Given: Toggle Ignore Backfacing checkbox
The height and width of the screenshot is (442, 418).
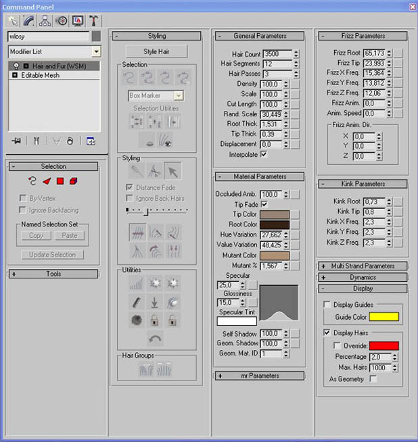Looking at the screenshot, I should [x=22, y=210].
